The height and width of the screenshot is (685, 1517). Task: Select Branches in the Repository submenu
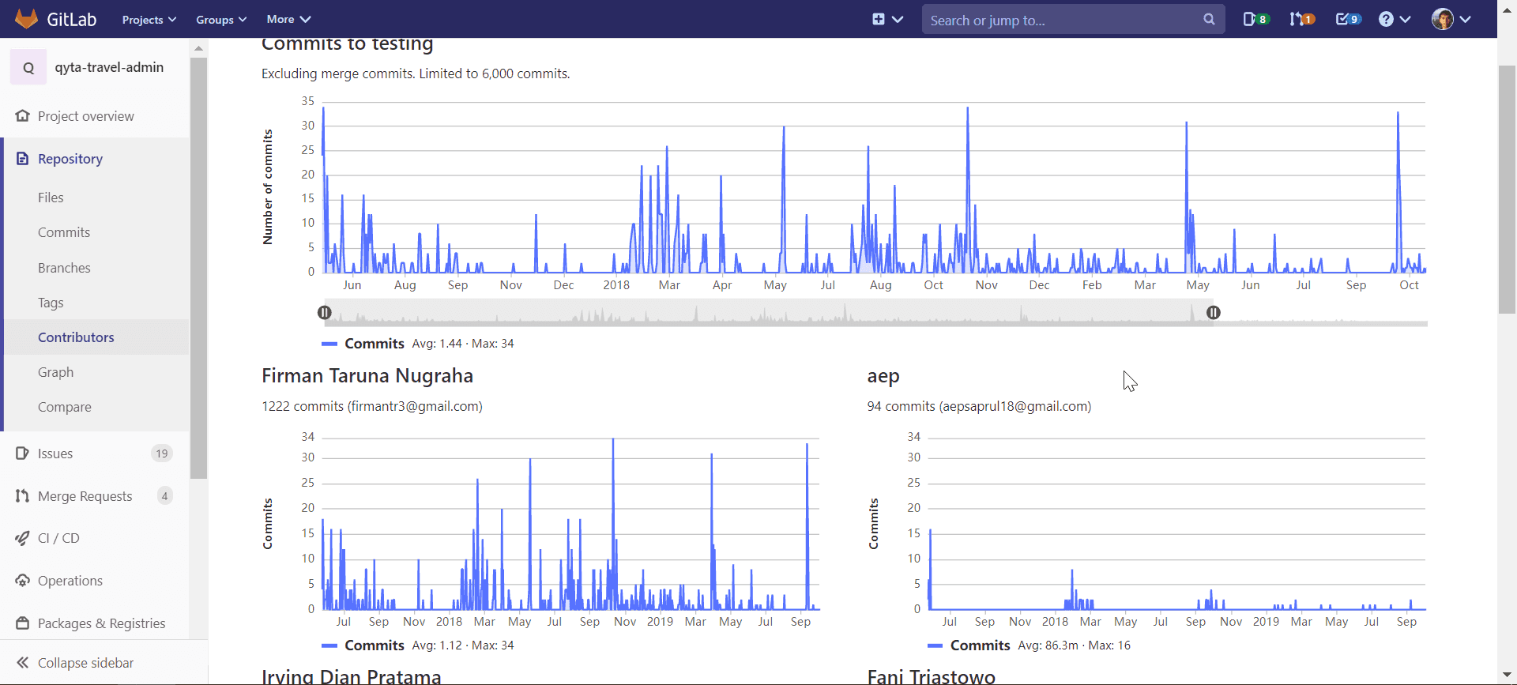64,268
